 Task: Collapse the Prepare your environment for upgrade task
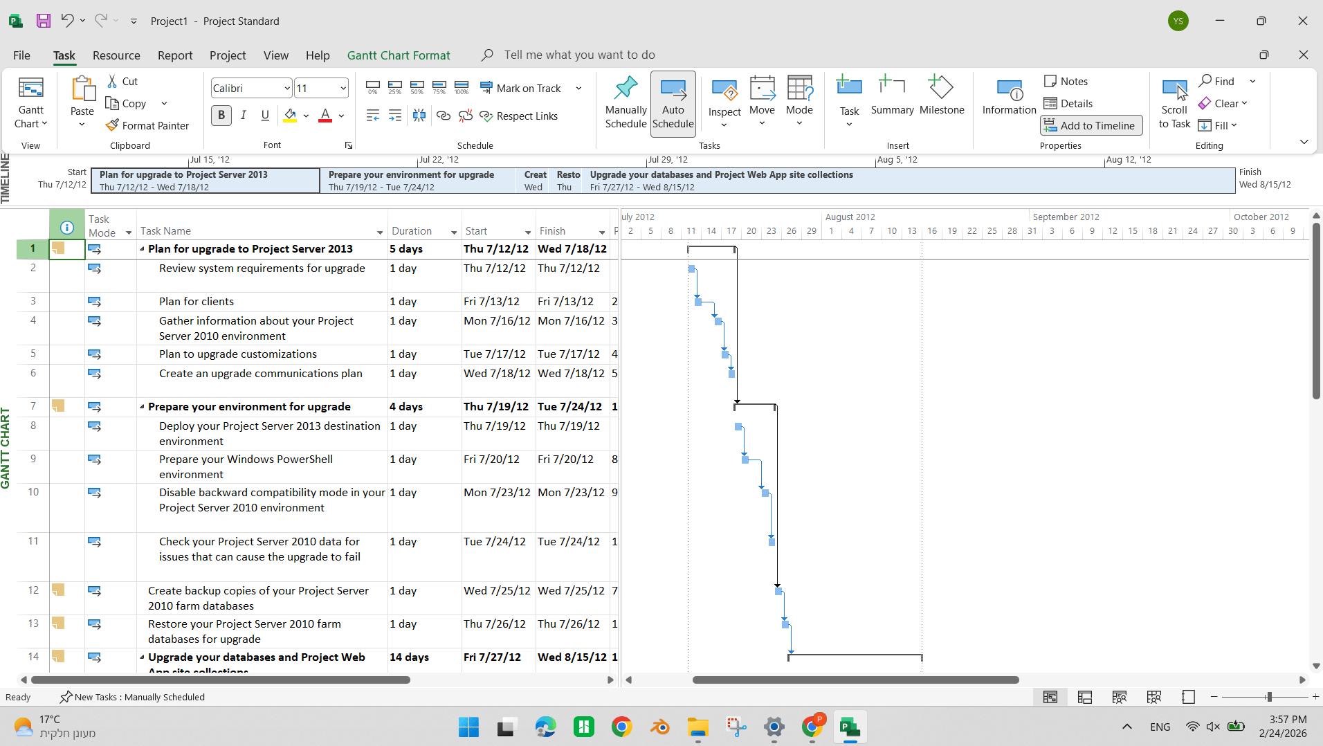(x=142, y=407)
